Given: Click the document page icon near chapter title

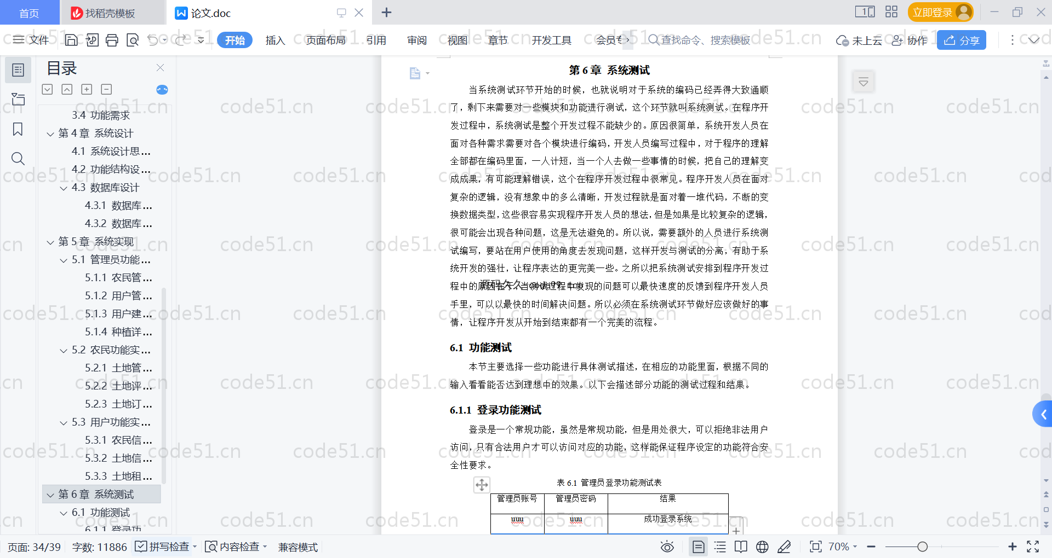Looking at the screenshot, I should (x=415, y=73).
